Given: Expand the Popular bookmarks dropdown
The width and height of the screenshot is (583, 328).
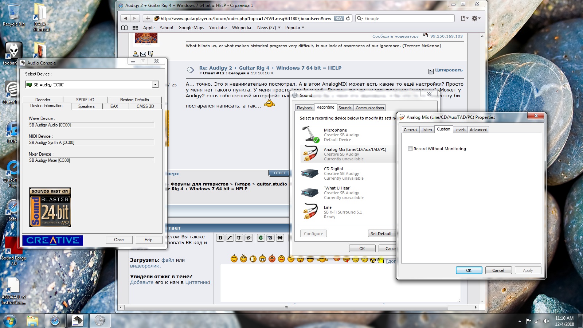Looking at the screenshot, I should (294, 28).
